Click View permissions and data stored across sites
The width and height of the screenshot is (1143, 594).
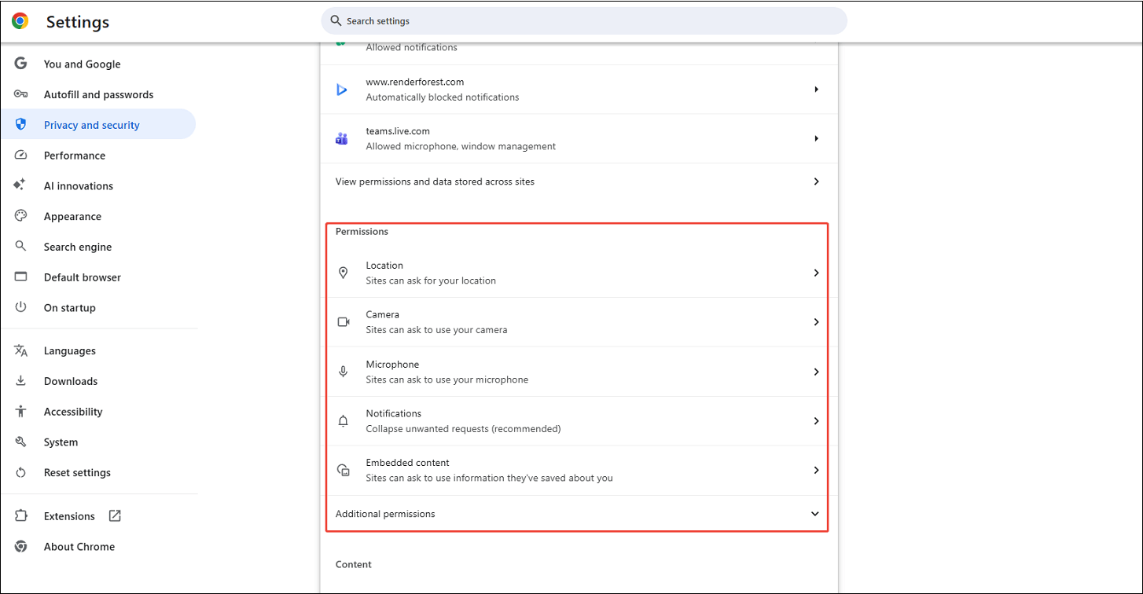[x=578, y=181]
